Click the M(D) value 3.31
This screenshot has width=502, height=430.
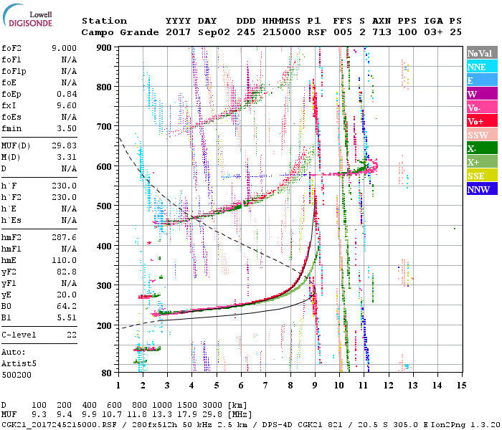[67, 157]
